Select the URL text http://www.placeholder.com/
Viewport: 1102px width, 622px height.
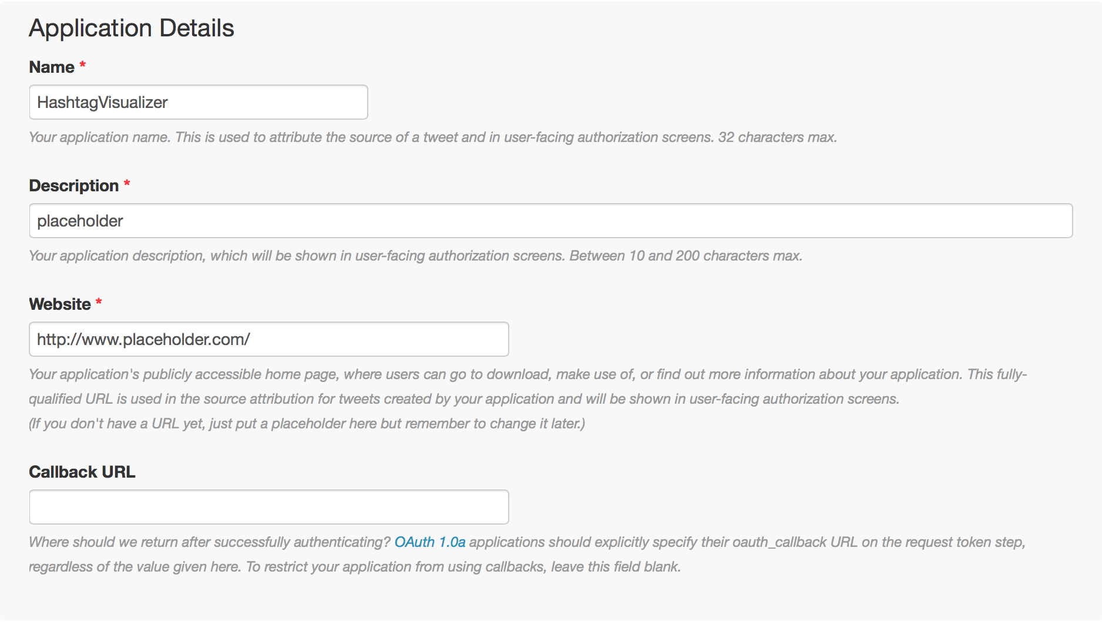(x=143, y=339)
